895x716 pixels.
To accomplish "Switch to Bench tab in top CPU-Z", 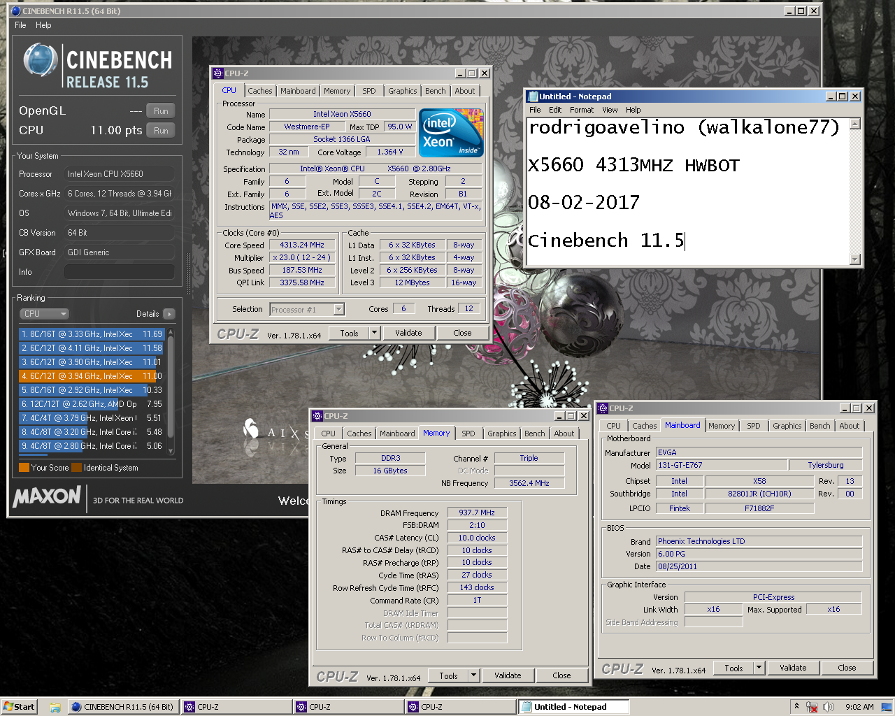I will click(x=435, y=91).
